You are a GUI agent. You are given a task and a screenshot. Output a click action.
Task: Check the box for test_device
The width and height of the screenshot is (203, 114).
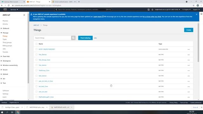36,76
